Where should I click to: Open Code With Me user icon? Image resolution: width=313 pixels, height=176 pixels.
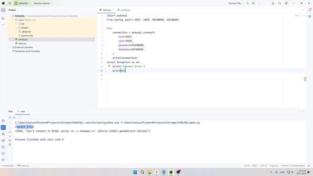[273, 3]
